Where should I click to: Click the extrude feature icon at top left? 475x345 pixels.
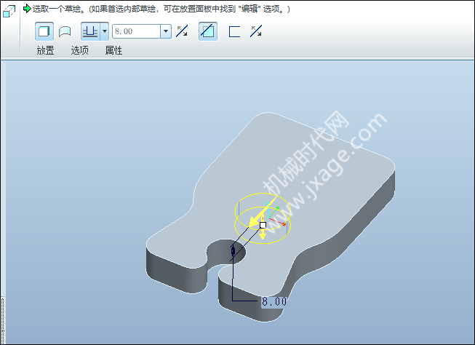(9, 12)
